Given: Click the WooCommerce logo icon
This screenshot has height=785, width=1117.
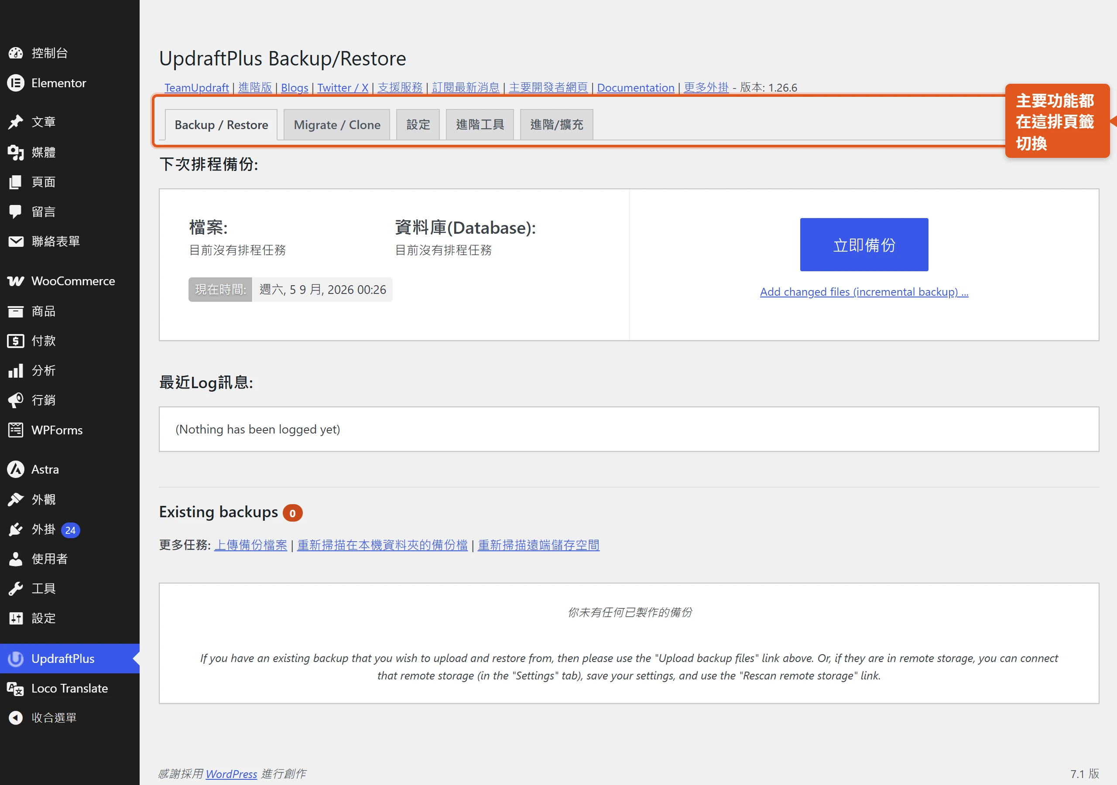Looking at the screenshot, I should coord(16,281).
